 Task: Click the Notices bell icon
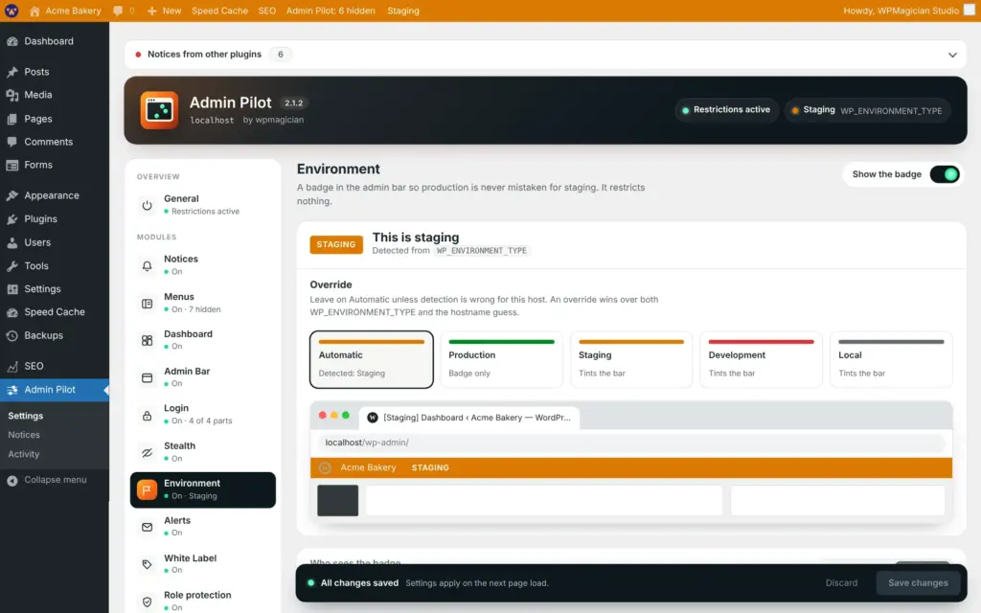pyautogui.click(x=147, y=265)
